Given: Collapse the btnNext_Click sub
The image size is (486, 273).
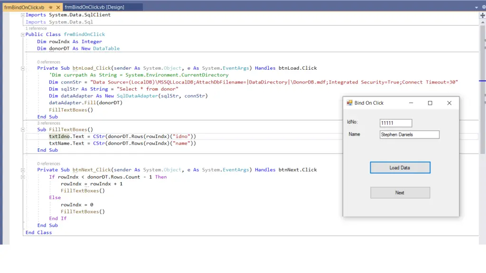Looking at the screenshot, I should coord(23,170).
